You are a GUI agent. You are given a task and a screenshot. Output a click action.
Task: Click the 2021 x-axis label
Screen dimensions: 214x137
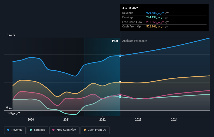(66, 119)
